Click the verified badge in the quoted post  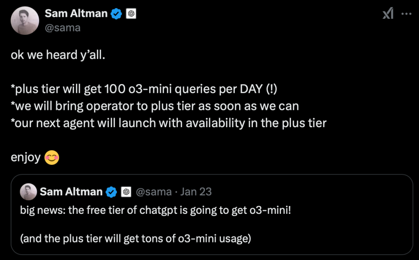pos(111,191)
